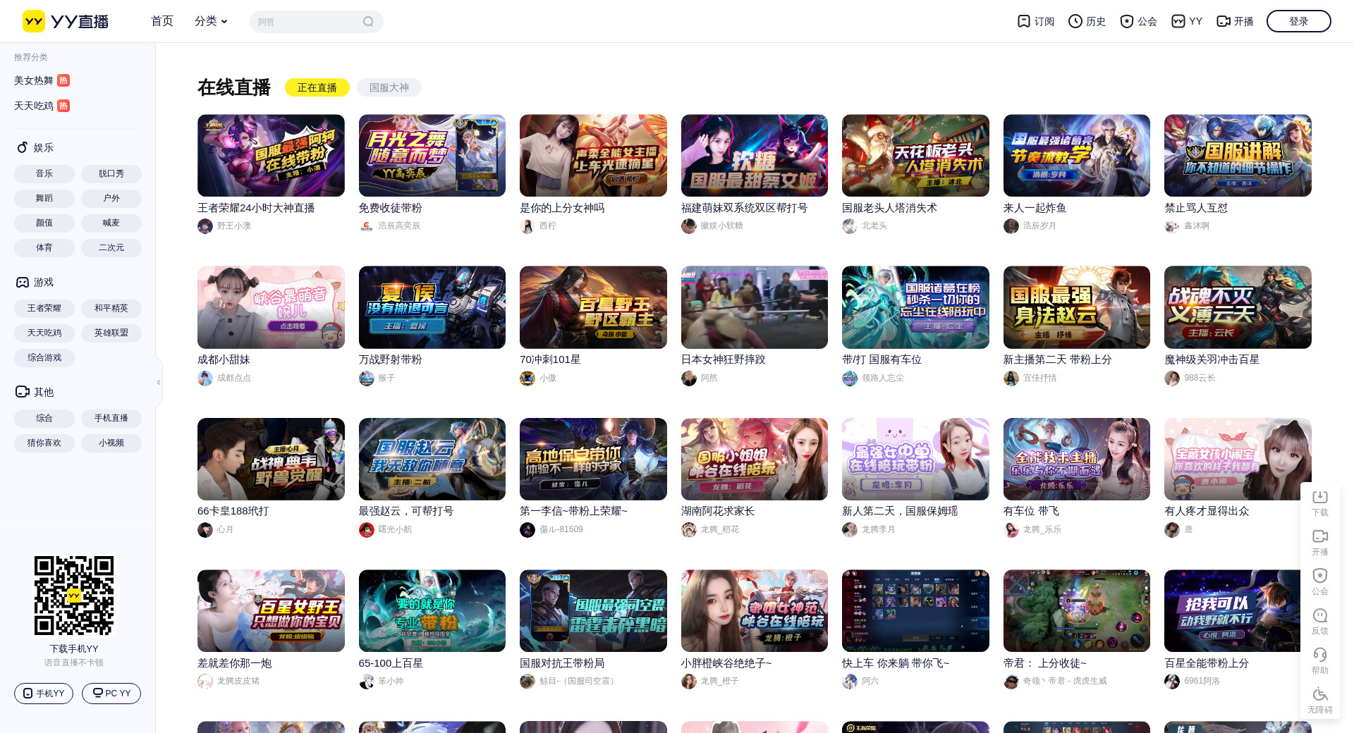Click the YY直播 logo
The image size is (1354, 733).
pos(66,21)
